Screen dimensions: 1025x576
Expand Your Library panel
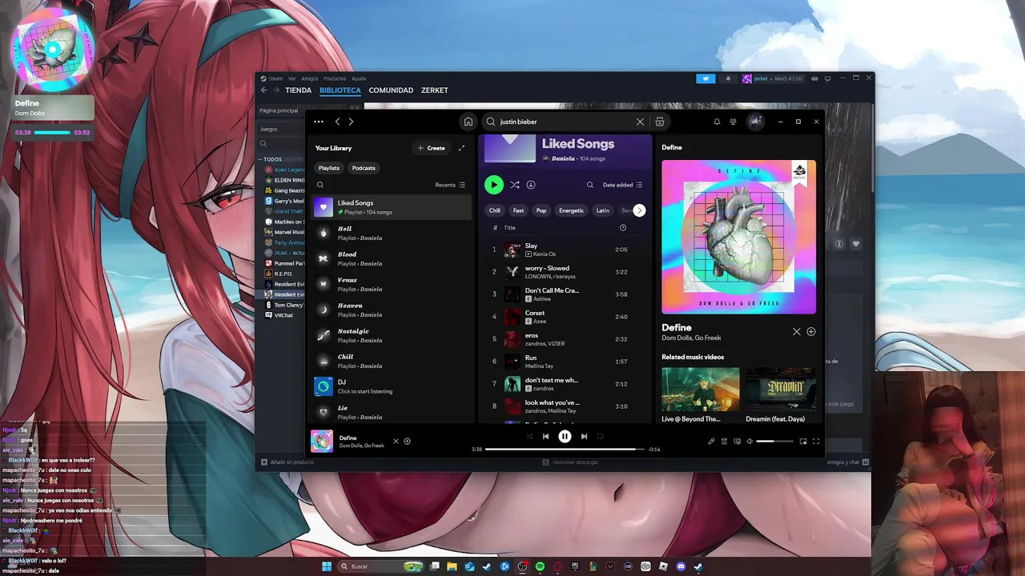point(461,148)
